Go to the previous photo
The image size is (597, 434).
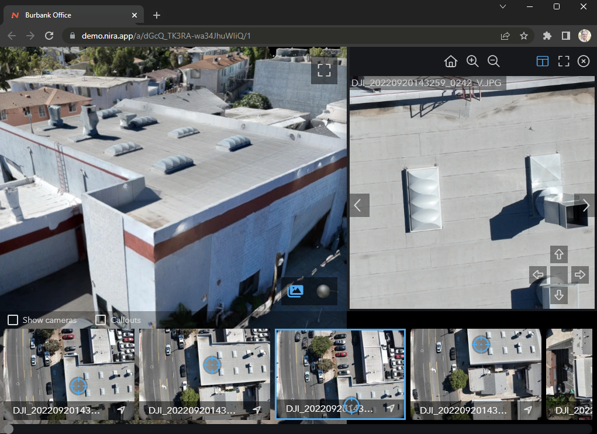point(359,205)
